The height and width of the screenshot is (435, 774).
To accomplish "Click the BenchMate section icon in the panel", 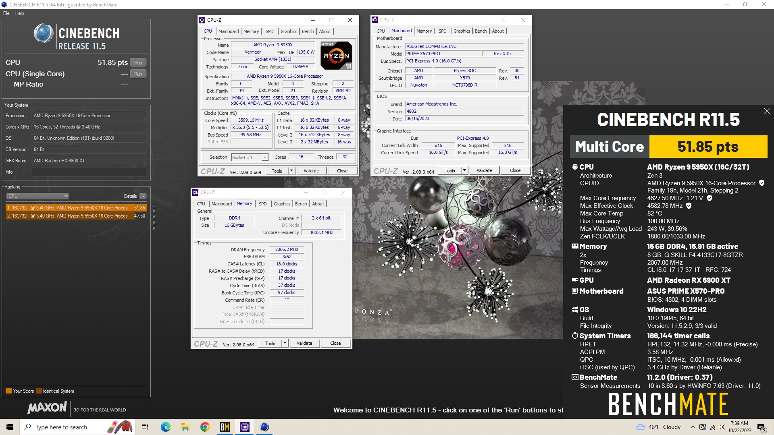I will [x=575, y=377].
